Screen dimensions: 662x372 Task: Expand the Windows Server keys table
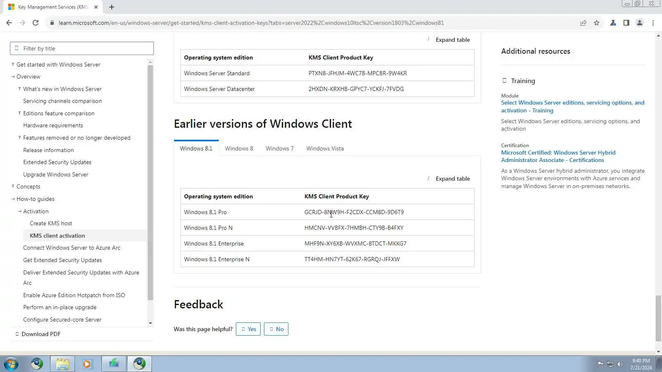click(x=449, y=40)
